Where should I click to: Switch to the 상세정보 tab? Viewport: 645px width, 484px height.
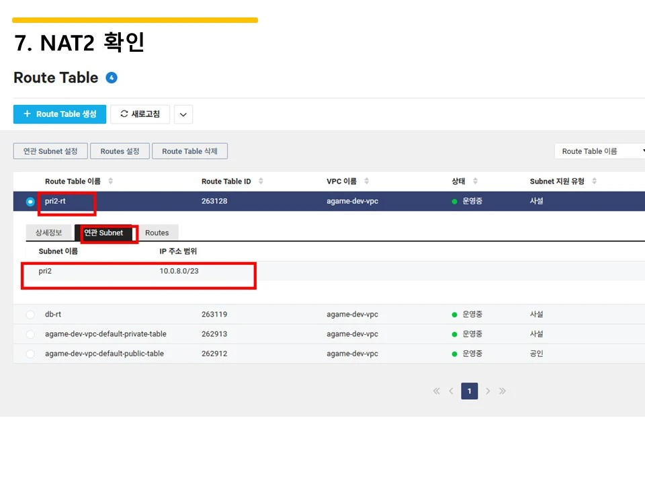tap(48, 233)
